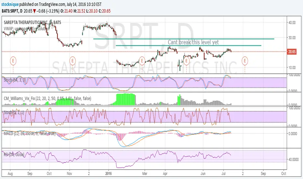
Task: Click the C:20.65 close value
Action: pos(105,11)
